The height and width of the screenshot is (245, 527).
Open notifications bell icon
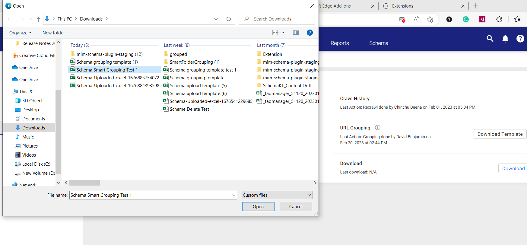(x=505, y=39)
